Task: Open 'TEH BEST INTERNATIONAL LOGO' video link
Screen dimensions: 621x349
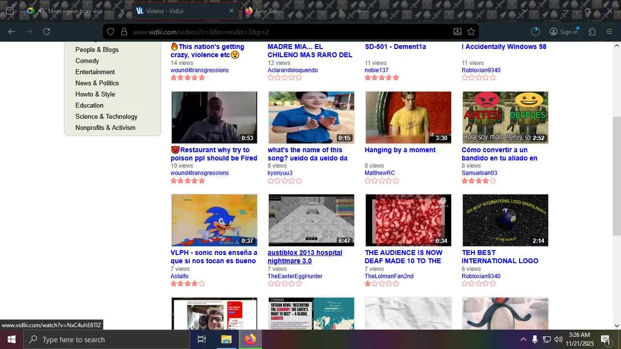Action: point(500,256)
